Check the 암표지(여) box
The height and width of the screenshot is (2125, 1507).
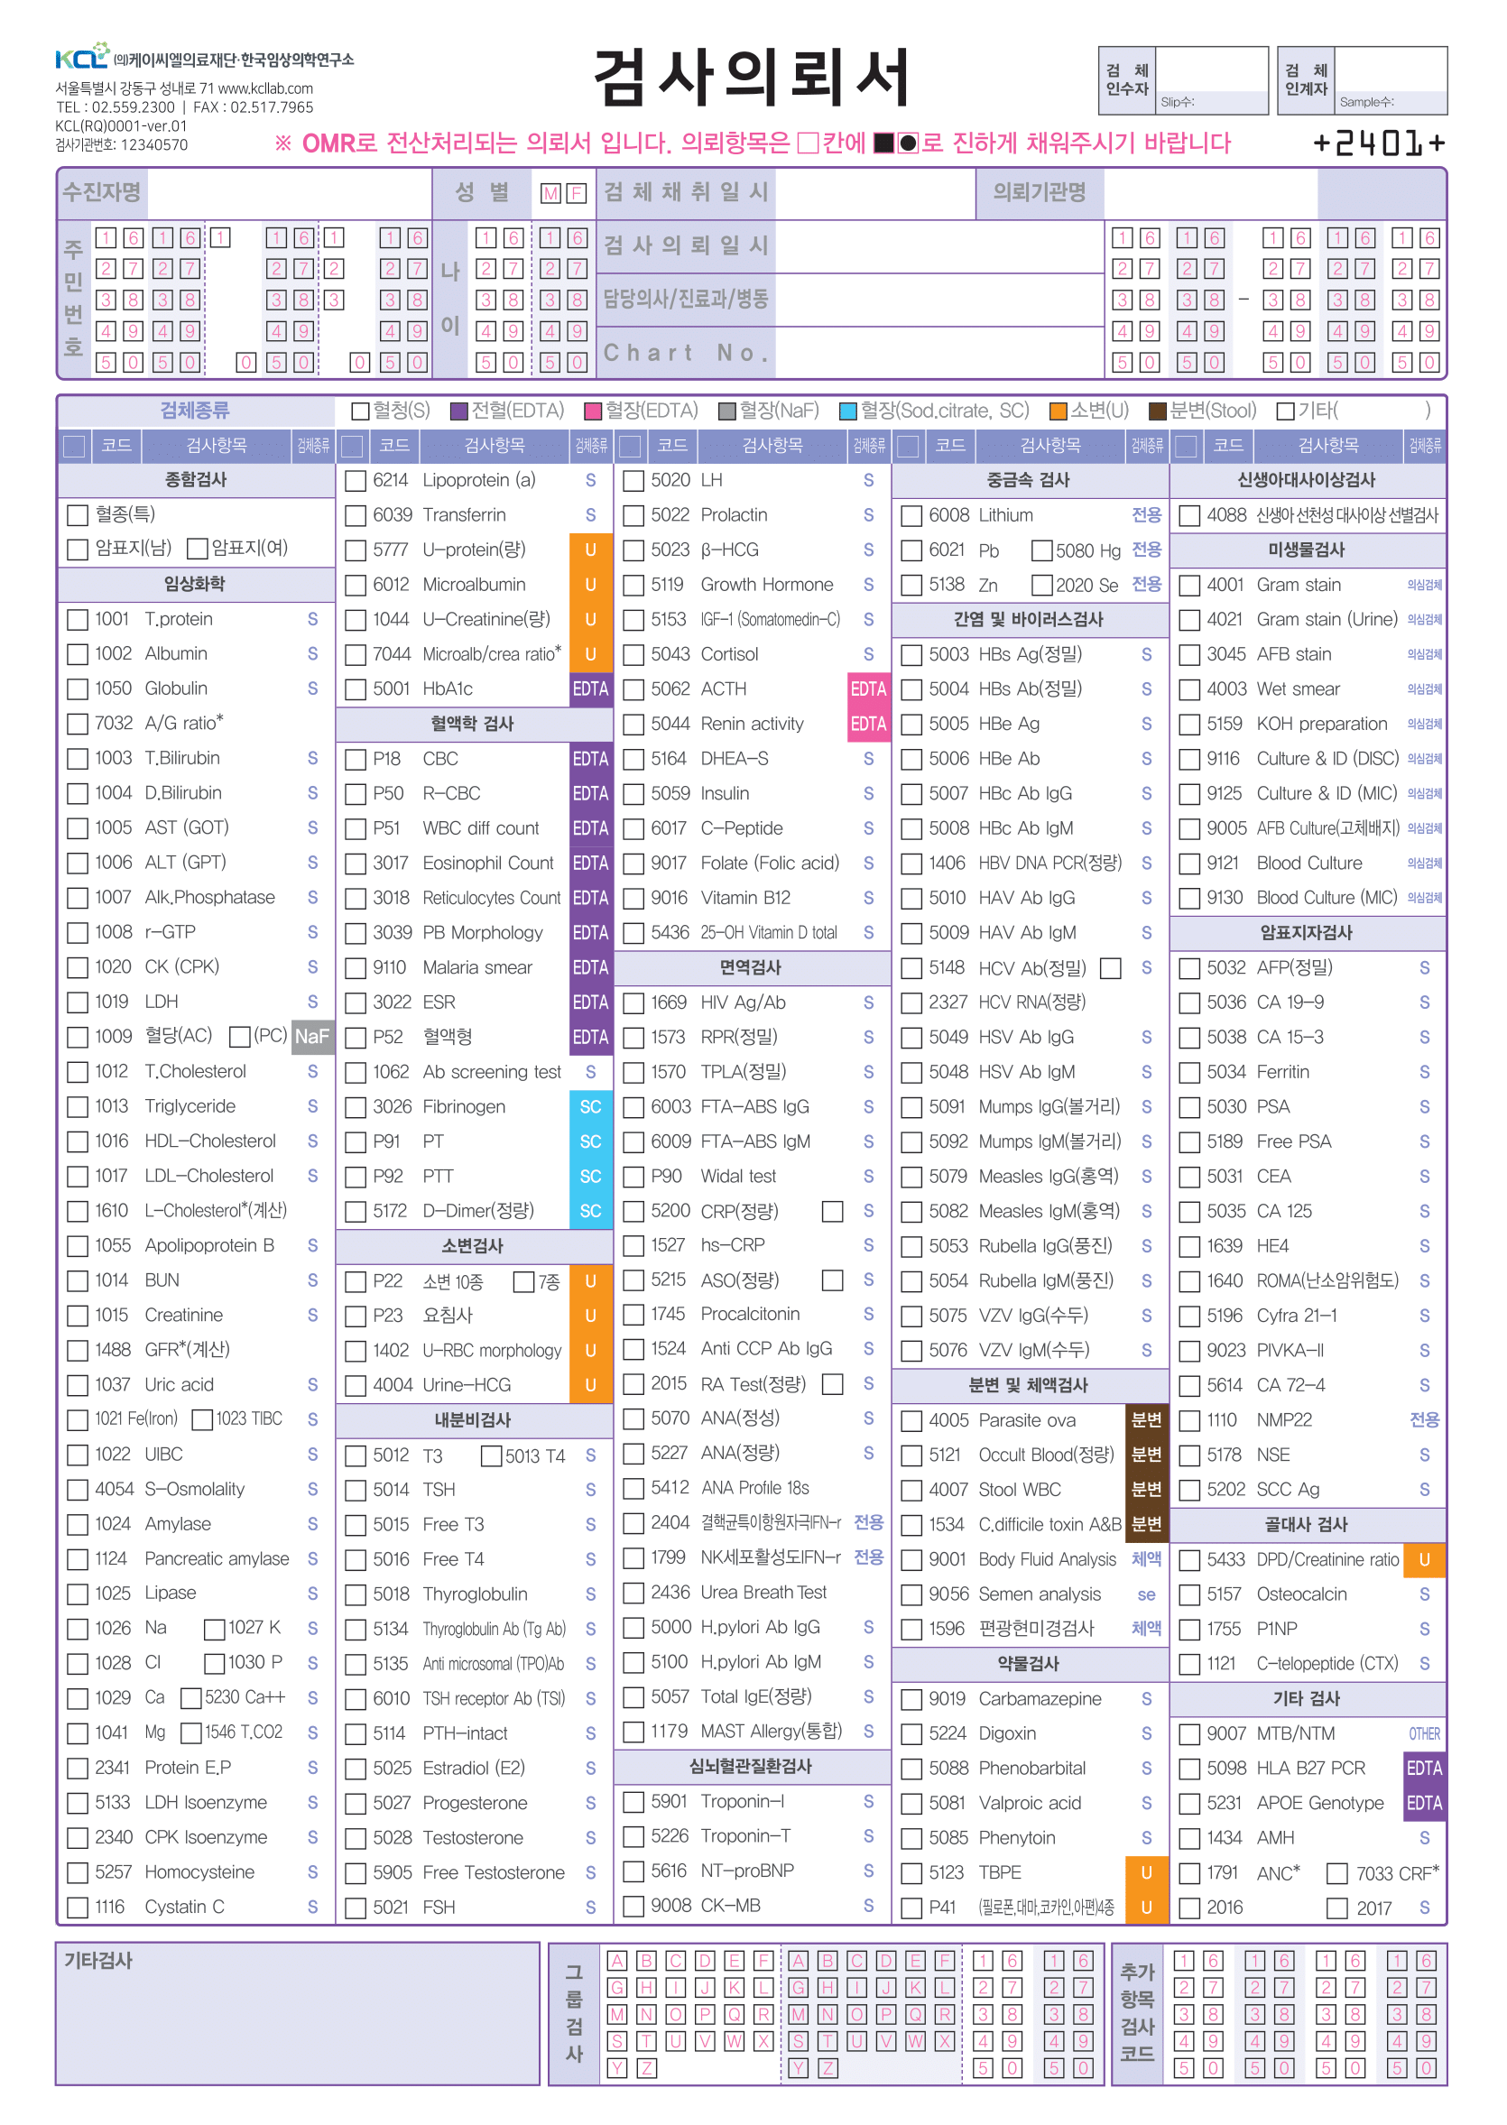click(x=197, y=550)
